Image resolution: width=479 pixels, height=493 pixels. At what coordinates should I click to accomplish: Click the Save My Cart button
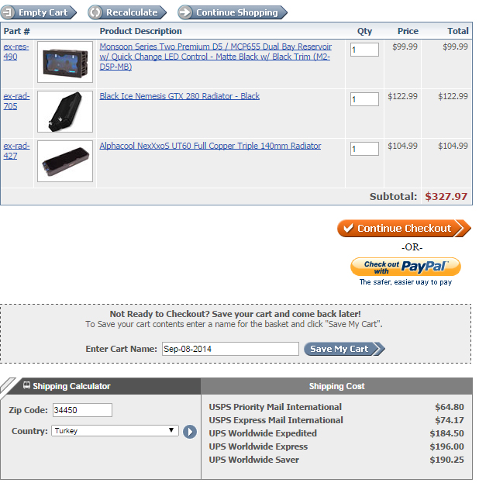[x=344, y=349]
